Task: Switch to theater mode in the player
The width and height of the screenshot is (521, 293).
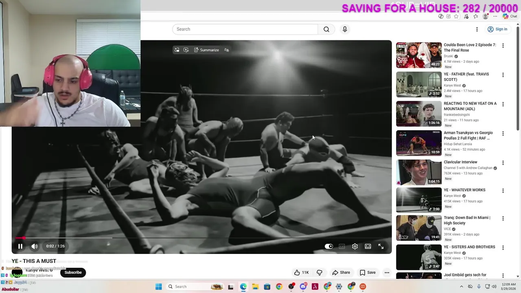Action: coord(368,246)
